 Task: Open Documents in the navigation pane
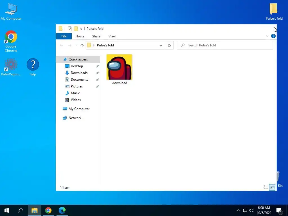click(x=79, y=80)
